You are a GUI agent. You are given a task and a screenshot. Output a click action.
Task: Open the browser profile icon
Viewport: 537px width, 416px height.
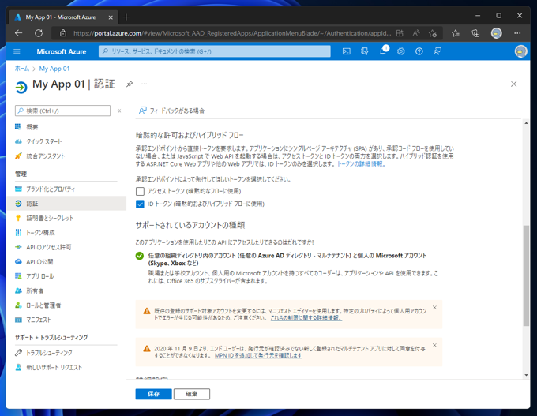tap(496, 33)
